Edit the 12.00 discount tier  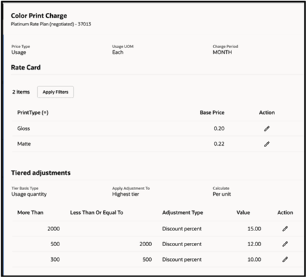pos(285,244)
